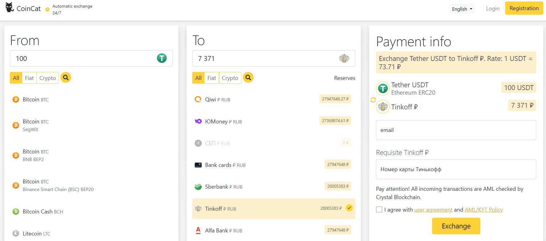546x241 pixels.
Task: Open search in the To panel
Action: pos(248,77)
